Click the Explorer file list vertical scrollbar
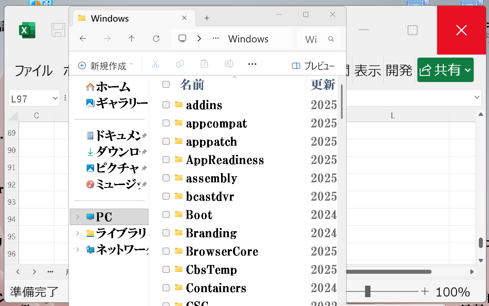 (342, 102)
